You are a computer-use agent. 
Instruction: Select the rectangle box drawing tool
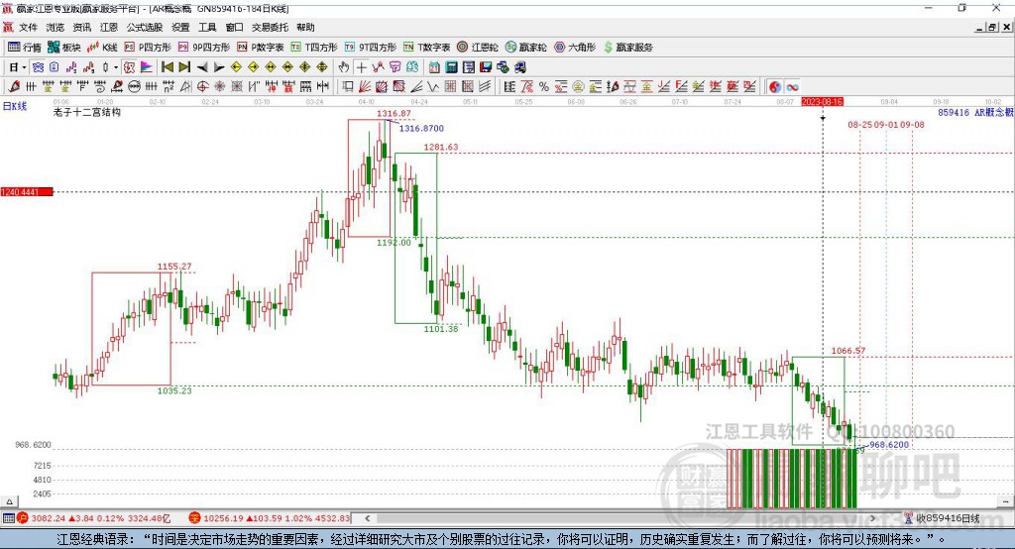click(x=348, y=87)
